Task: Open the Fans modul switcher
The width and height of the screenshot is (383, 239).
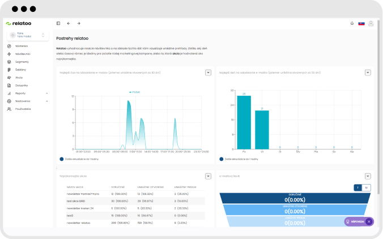Action: pos(28,35)
